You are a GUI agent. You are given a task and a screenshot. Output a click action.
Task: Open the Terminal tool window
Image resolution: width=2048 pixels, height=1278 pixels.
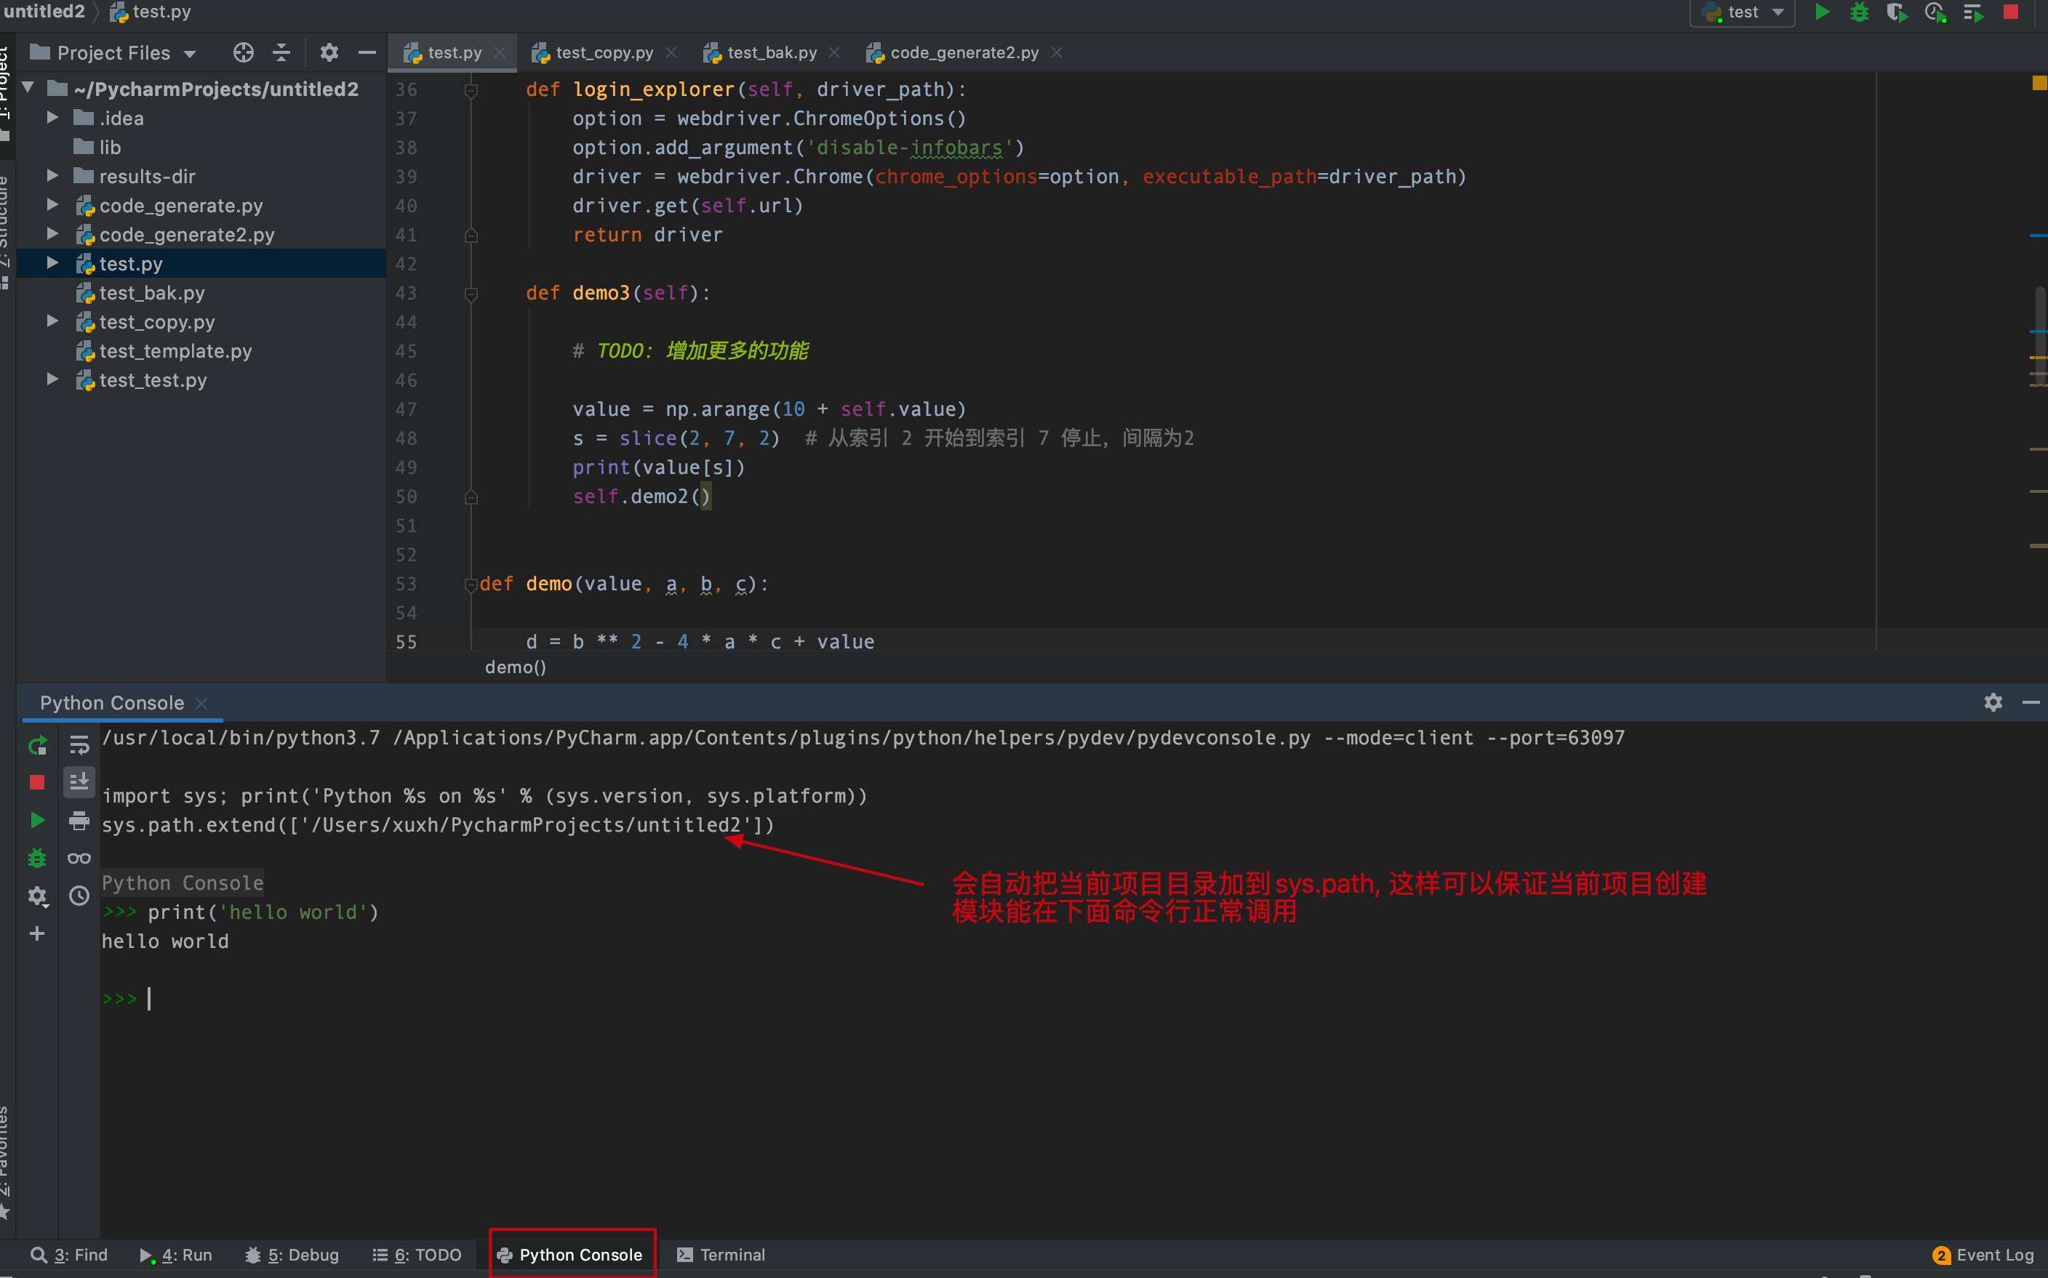coord(721,1254)
